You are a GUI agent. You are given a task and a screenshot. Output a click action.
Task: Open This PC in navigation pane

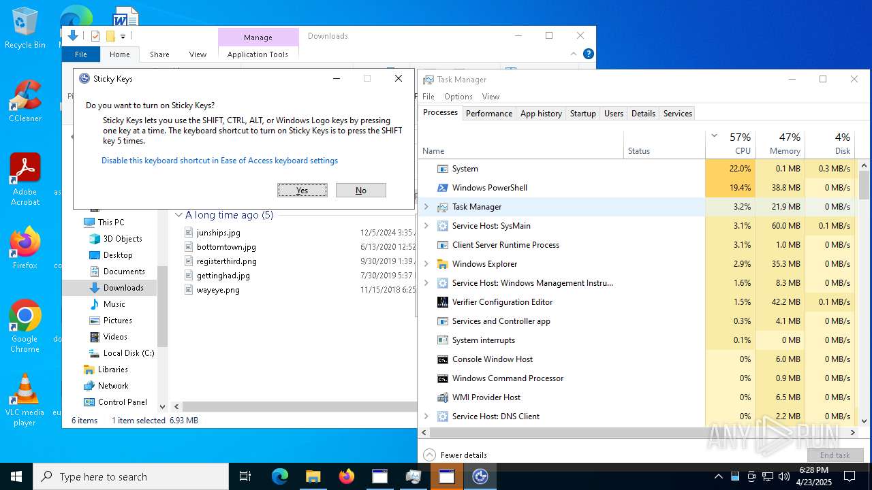110,223
